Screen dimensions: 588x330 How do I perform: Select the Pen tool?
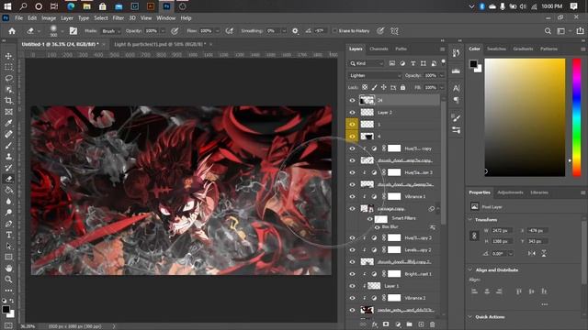[8, 224]
